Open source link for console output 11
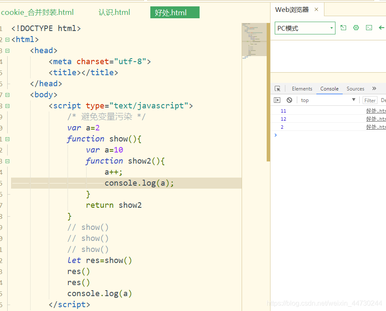 pos(376,111)
